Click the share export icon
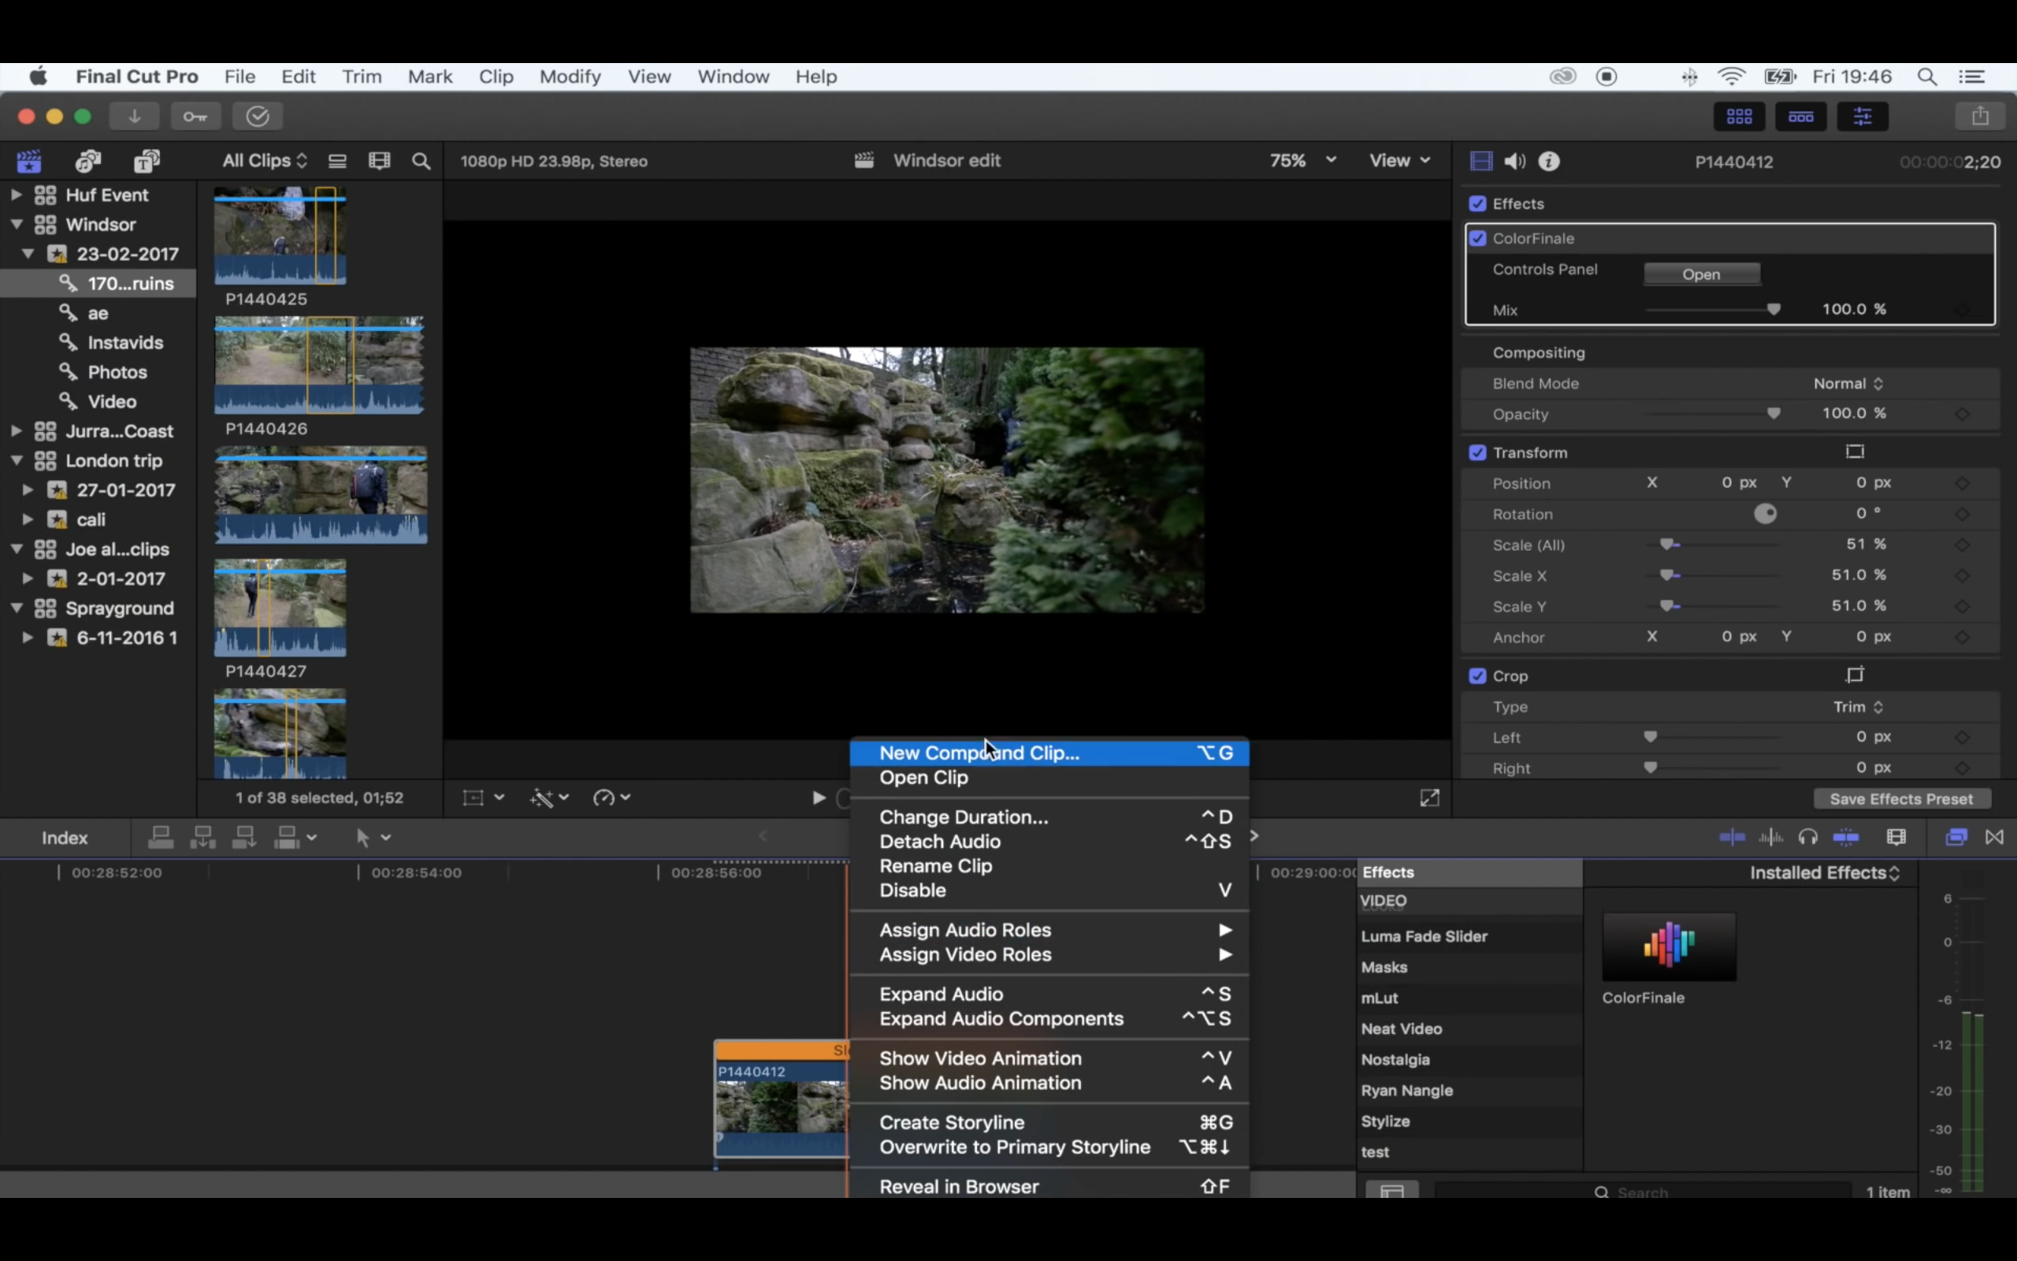This screenshot has width=2017, height=1261. click(x=1980, y=117)
